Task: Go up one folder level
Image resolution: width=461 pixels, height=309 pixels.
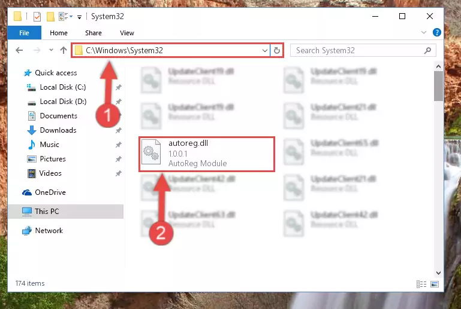Action: tap(63, 50)
